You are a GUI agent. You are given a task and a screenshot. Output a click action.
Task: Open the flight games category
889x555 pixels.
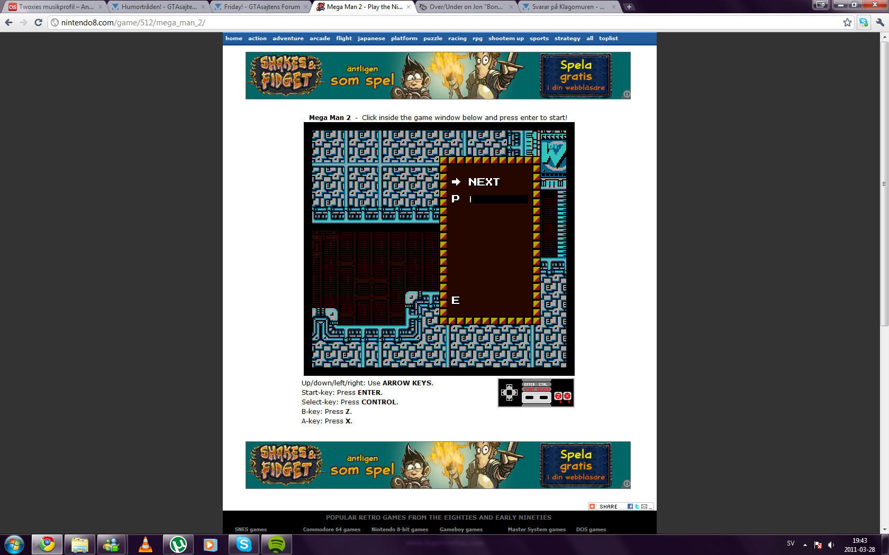click(344, 38)
